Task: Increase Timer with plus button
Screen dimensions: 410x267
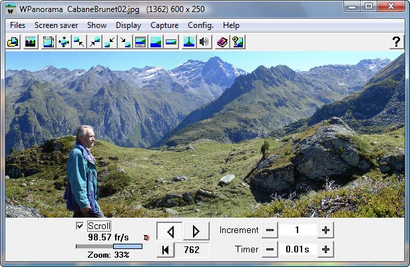Action: pos(325,250)
